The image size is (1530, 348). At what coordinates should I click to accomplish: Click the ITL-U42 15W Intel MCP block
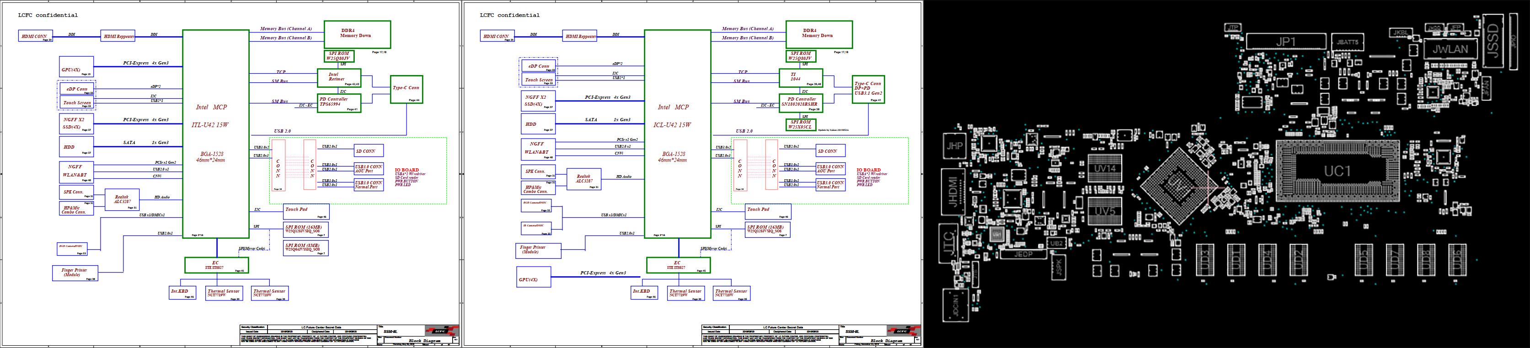(216, 134)
